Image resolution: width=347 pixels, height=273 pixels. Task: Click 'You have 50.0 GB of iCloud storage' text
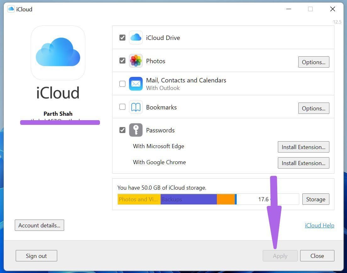pos(162,188)
